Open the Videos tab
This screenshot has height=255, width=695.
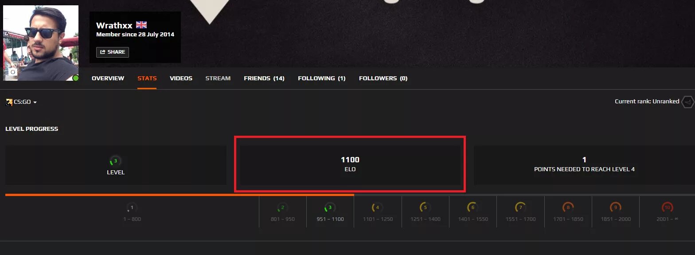[181, 78]
